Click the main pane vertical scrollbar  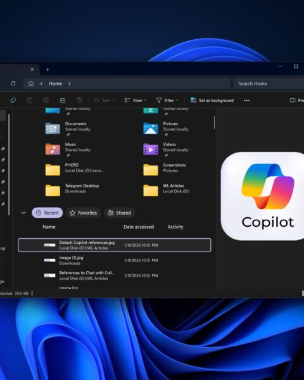[x=214, y=123]
